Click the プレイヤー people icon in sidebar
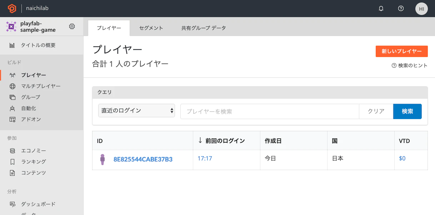This screenshot has width=435, height=215. [x=12, y=75]
